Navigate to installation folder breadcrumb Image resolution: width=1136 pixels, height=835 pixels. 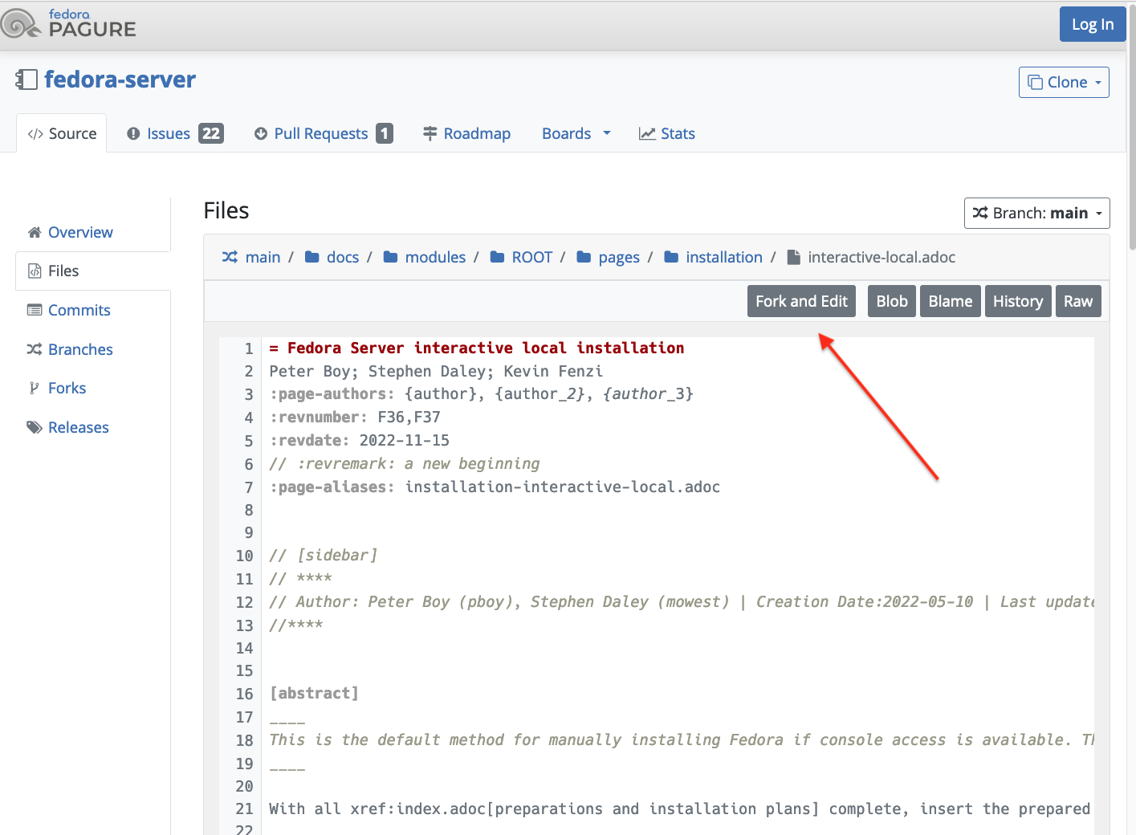click(724, 257)
